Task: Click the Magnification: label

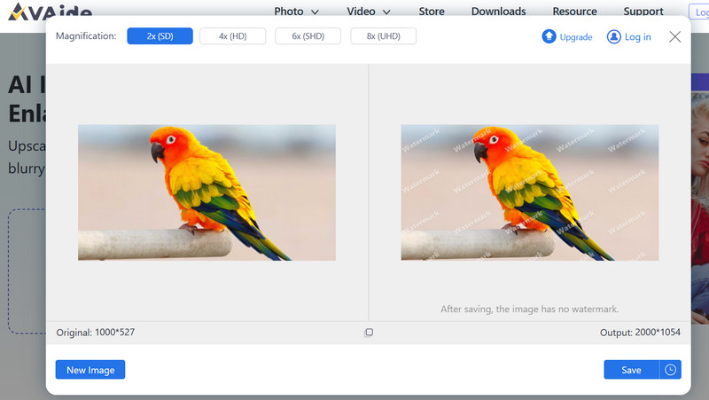Action: point(86,35)
